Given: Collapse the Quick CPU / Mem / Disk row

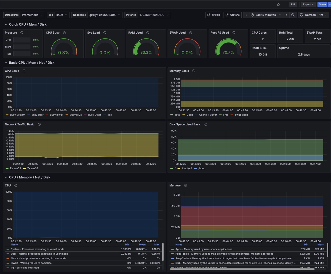Looking at the screenshot, I should tap(6, 25).
